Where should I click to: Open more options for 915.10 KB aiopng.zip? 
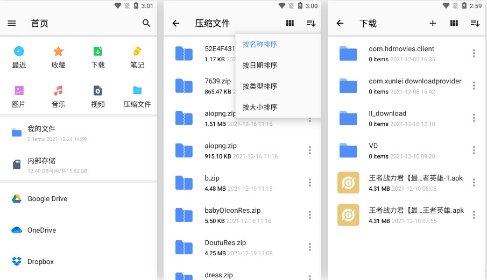pyautogui.click(x=309, y=150)
